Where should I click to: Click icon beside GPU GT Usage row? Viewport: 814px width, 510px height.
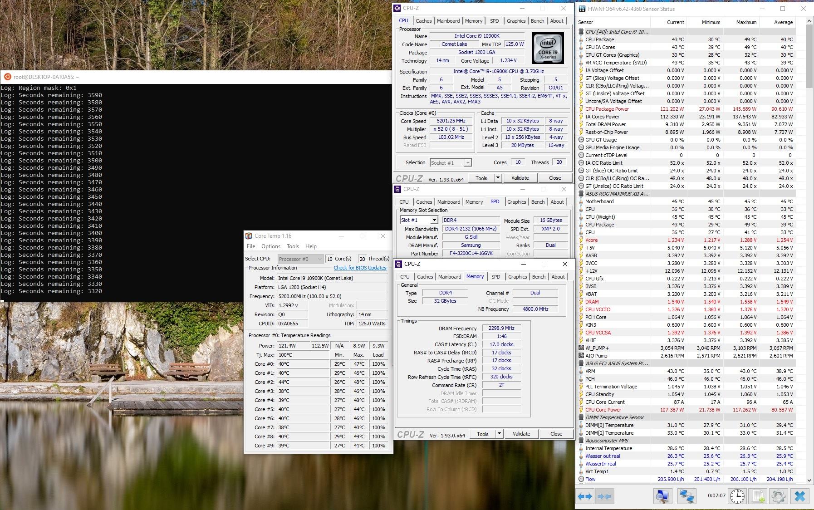click(x=581, y=140)
